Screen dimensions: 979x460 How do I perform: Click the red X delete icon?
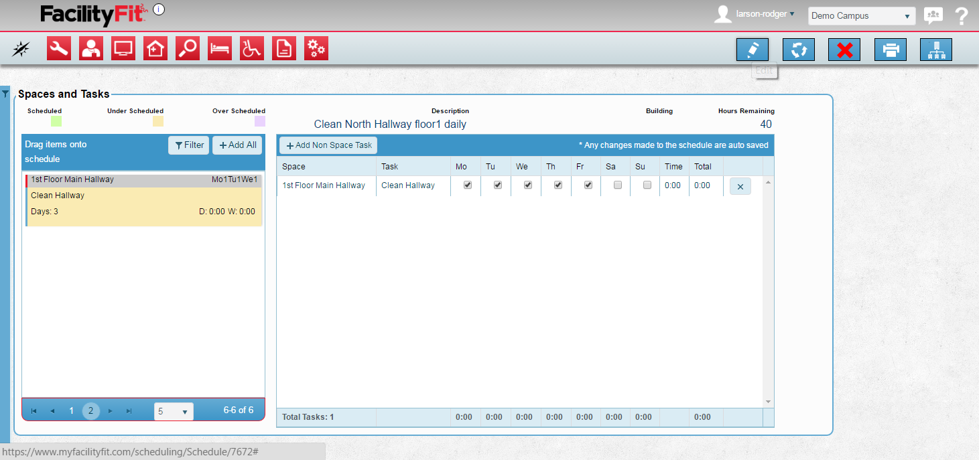[844, 50]
